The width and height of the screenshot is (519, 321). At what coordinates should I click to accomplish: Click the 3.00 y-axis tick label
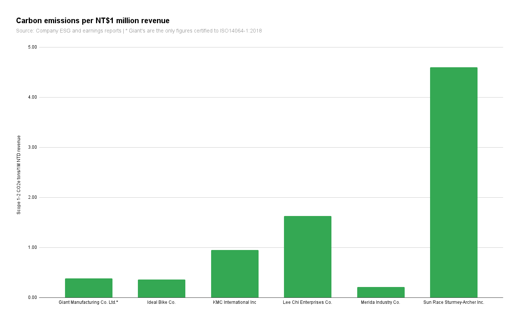tap(33, 147)
